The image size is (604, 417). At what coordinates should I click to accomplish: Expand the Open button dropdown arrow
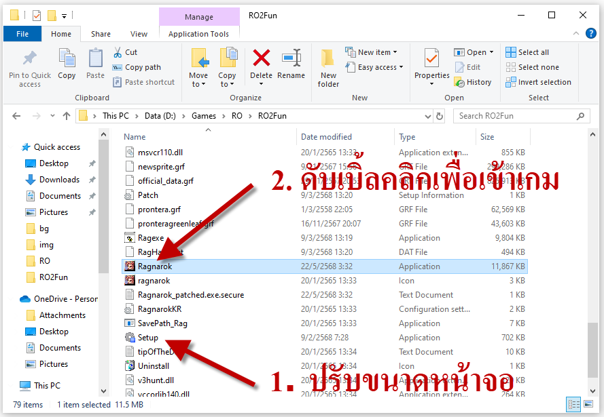click(491, 52)
